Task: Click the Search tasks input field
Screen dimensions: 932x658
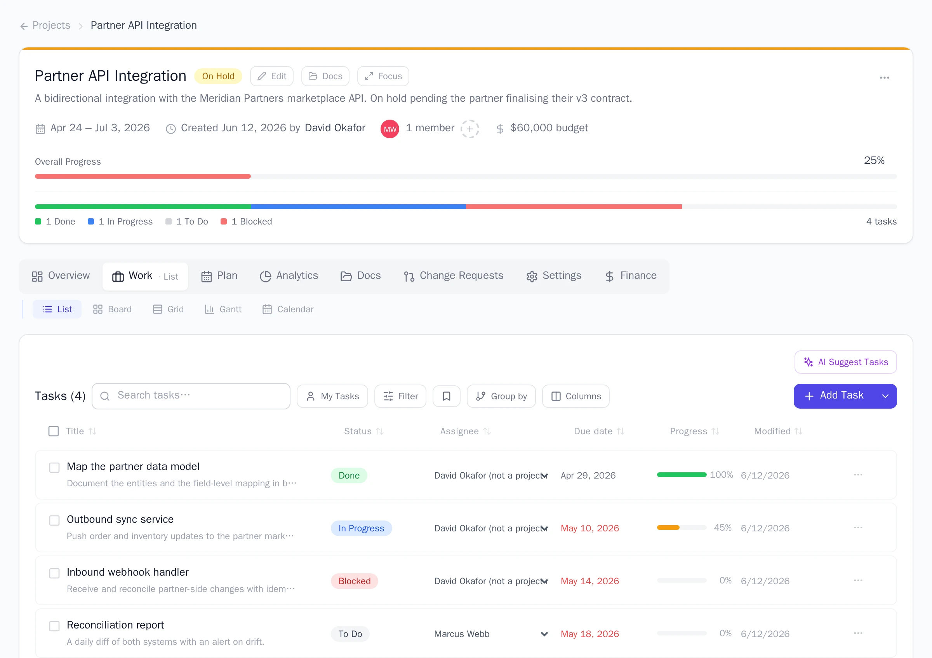Action: [191, 396]
